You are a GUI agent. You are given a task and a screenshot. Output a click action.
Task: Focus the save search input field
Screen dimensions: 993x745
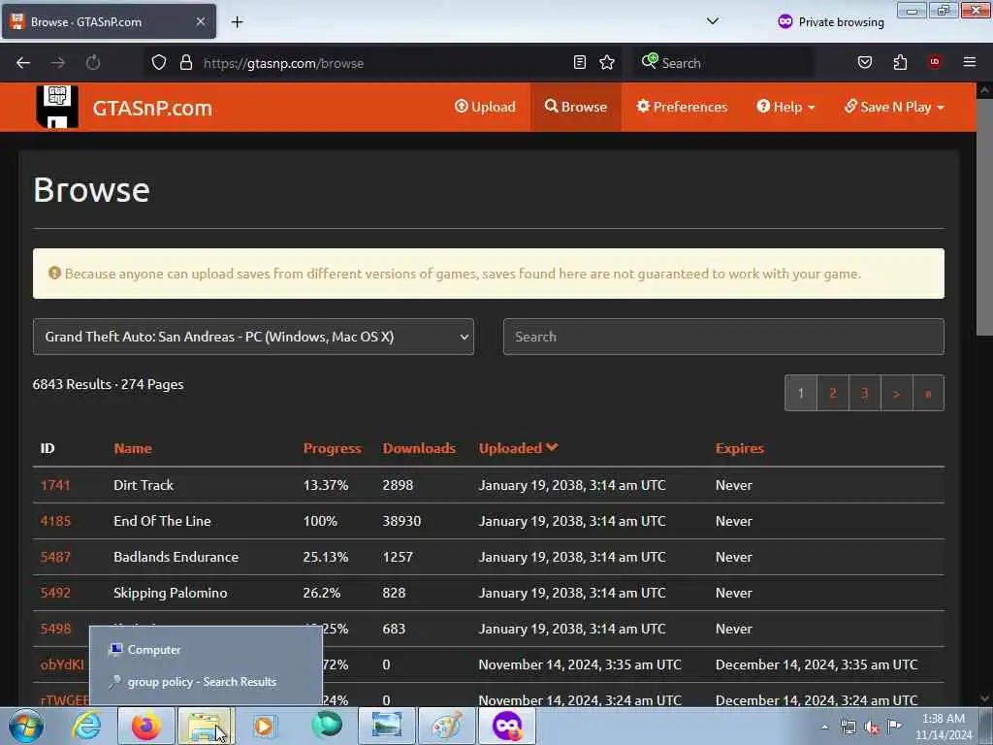pos(723,337)
